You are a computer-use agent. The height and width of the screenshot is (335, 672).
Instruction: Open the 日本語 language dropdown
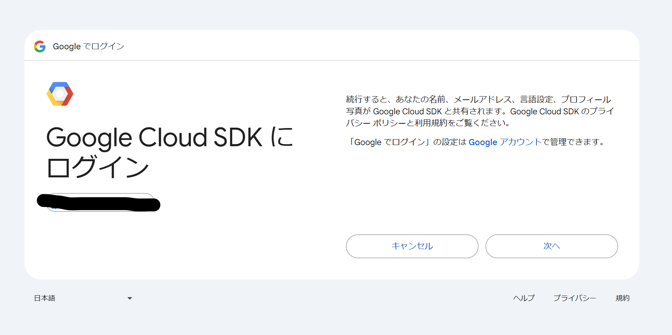tap(83, 298)
